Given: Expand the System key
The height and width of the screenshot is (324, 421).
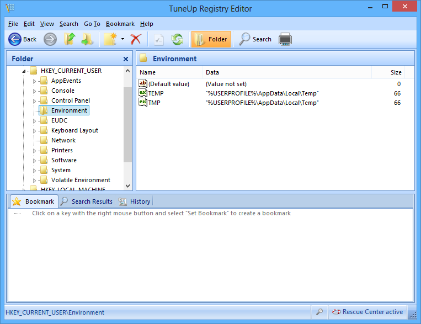Looking at the screenshot, I should (x=34, y=171).
